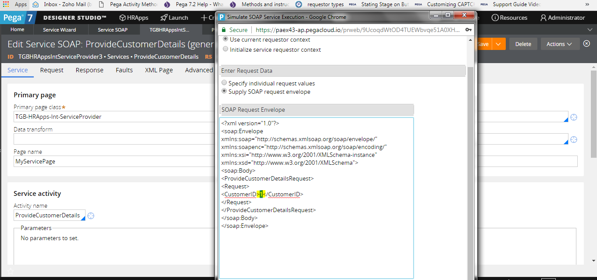Open the Resources info menu

click(509, 18)
